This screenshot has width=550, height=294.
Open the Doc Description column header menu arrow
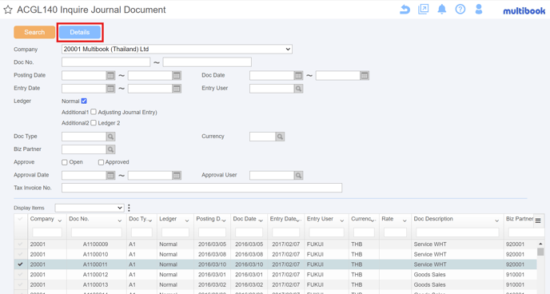click(496, 220)
